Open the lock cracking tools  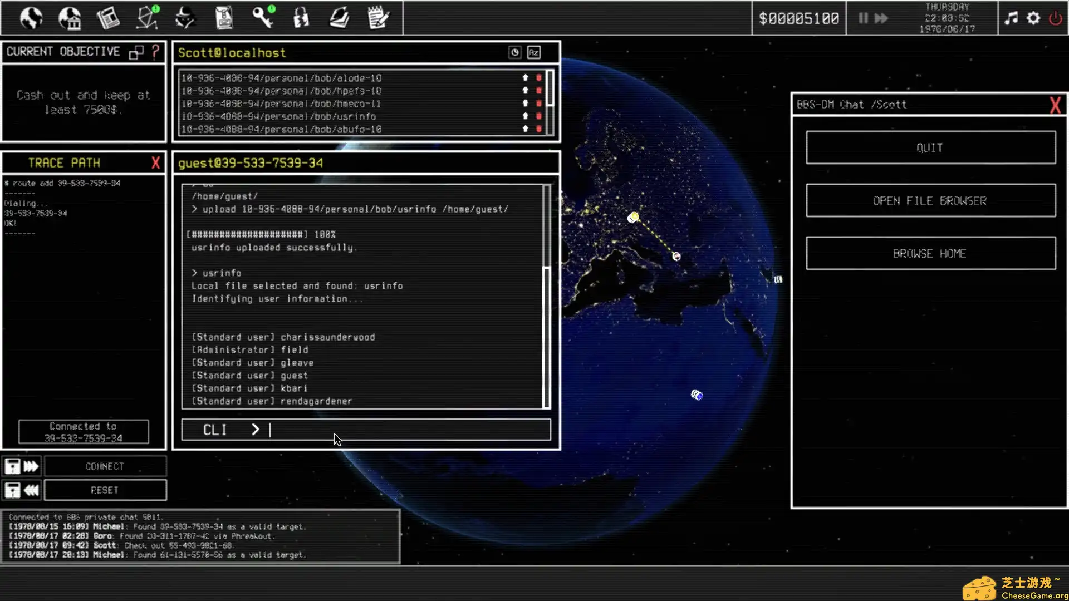301,18
